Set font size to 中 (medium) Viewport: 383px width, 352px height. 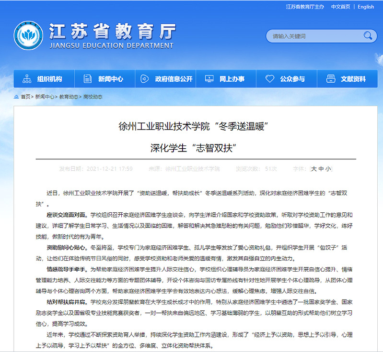coord(321,169)
